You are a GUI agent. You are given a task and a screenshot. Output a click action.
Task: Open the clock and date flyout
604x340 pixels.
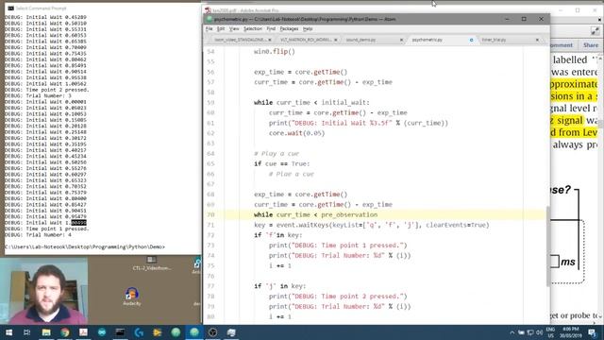point(571,332)
